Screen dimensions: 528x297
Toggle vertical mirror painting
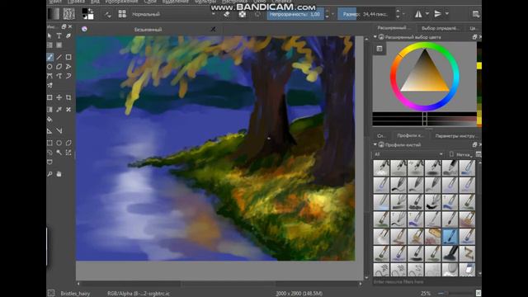click(x=438, y=14)
